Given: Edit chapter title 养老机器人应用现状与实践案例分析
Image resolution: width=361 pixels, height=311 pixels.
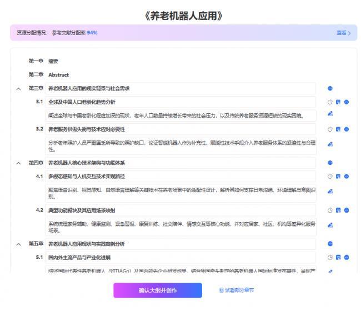Looking at the screenshot, I should [x=180, y=244].
